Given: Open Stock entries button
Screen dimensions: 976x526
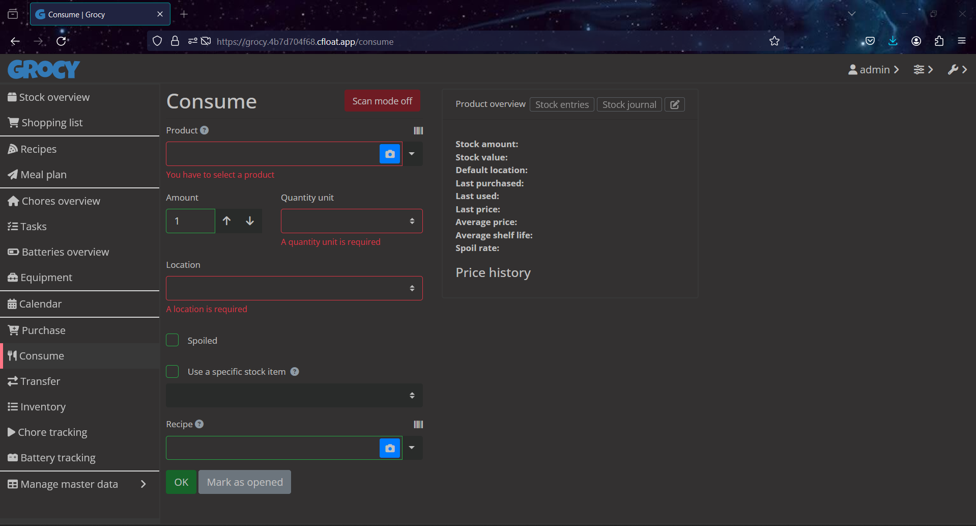Looking at the screenshot, I should point(562,104).
